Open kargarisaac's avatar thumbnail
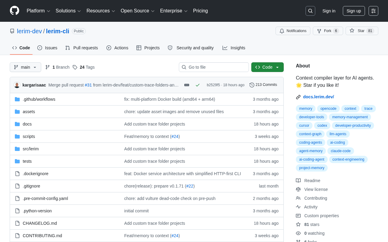Image resolution: width=388 pixels, height=242 pixels. (x=17, y=85)
